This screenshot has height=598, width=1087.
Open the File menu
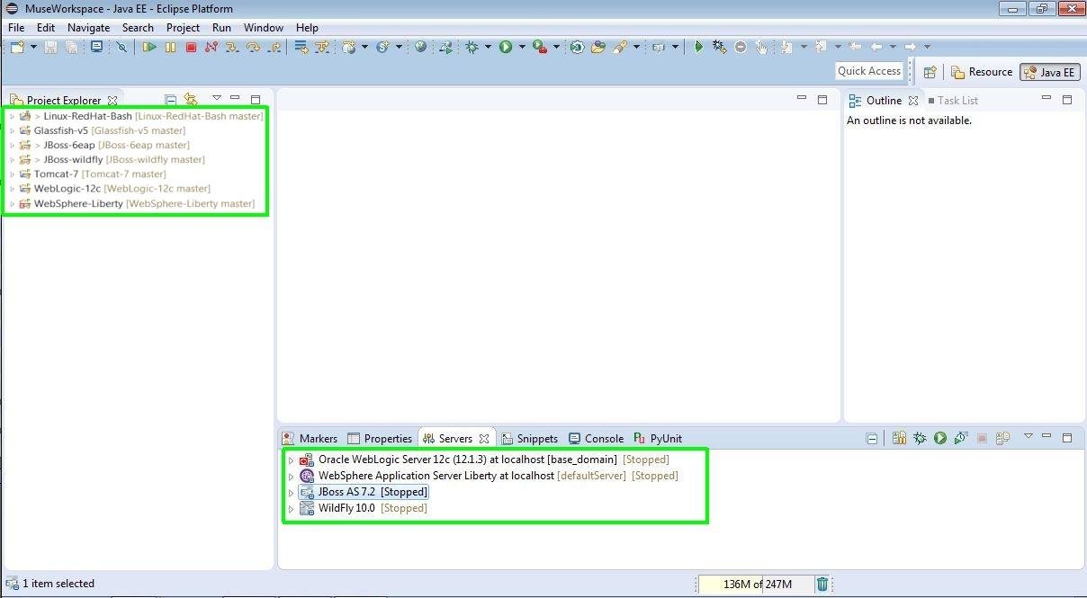(x=16, y=28)
